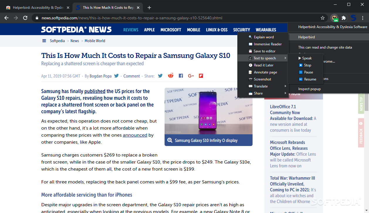369x213 pixels.
Task: Resume text to speech playback
Action: (x=305, y=79)
